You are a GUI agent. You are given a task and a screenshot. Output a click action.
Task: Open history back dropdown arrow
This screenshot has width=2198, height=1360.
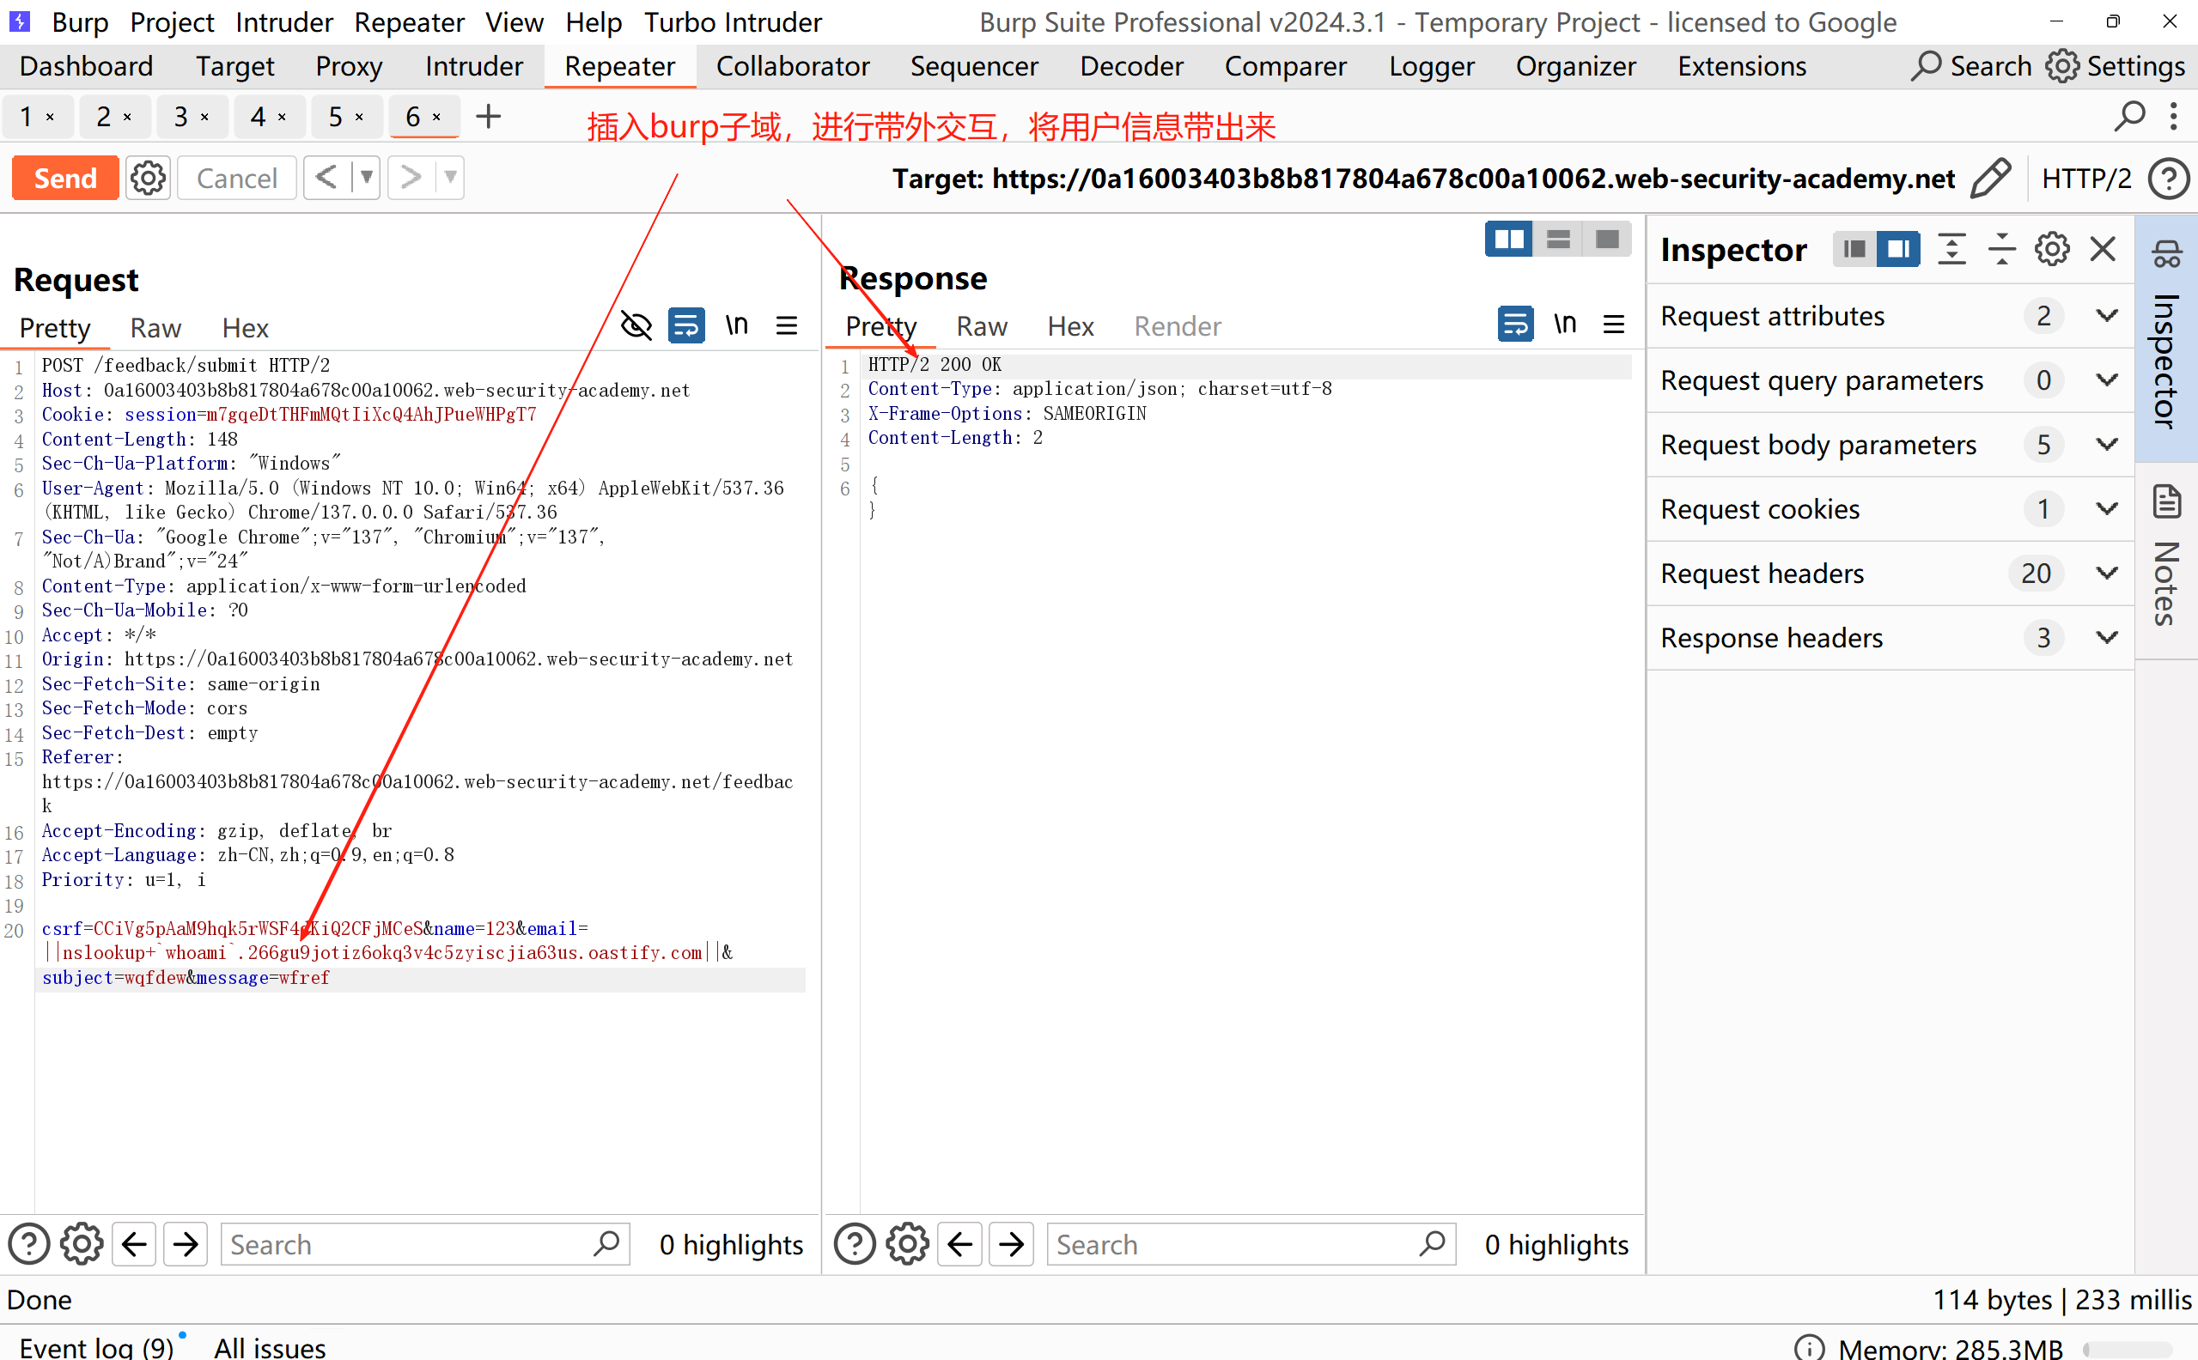[x=366, y=178]
